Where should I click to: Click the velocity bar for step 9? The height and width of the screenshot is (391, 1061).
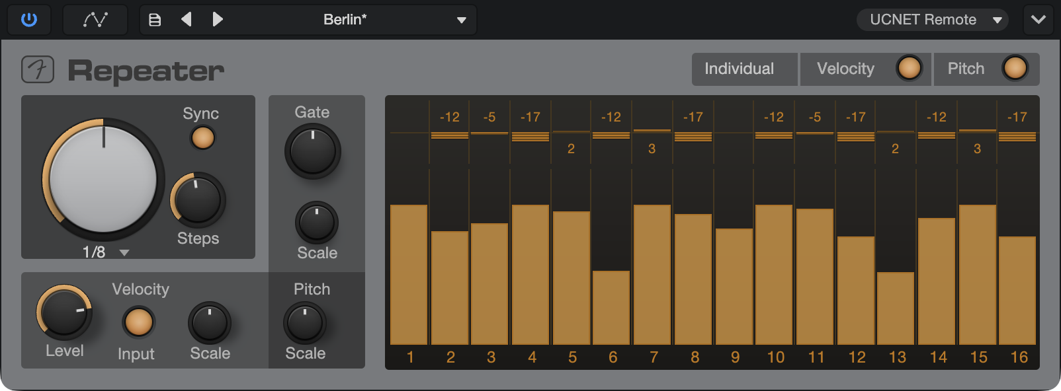[734, 287]
